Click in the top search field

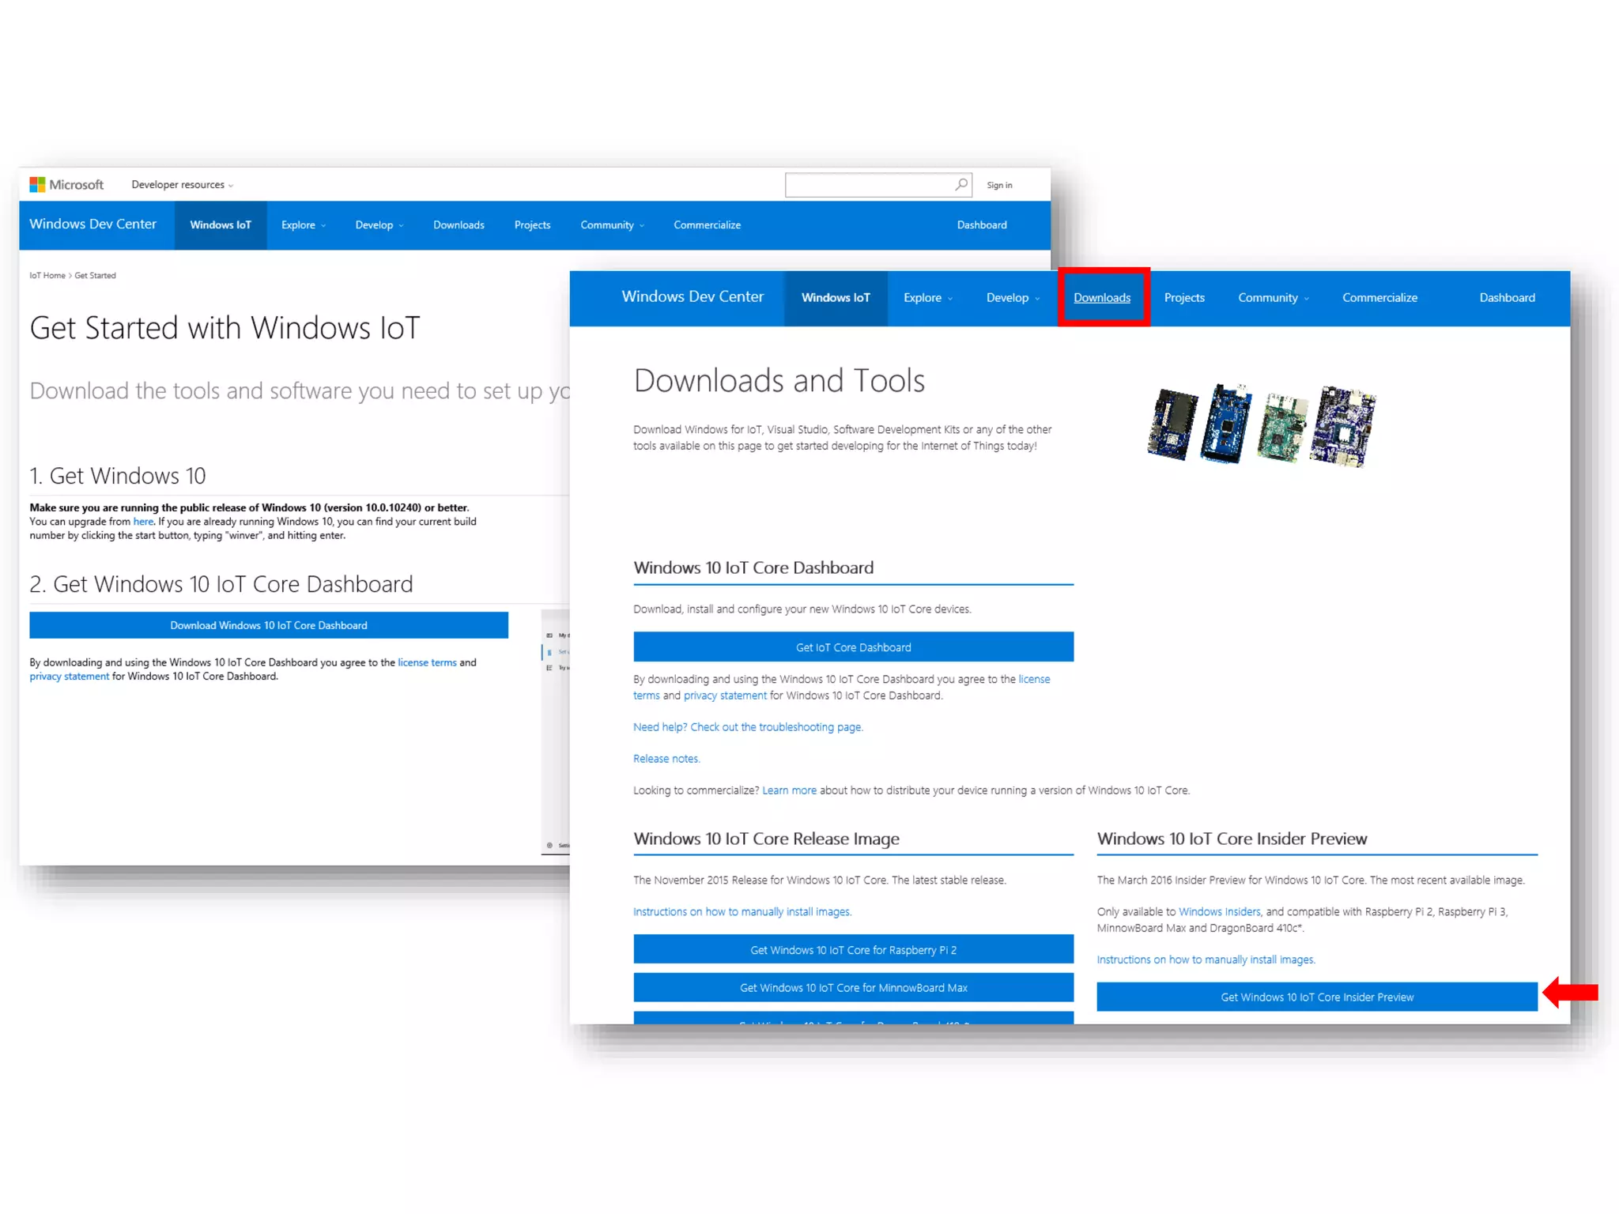868,185
